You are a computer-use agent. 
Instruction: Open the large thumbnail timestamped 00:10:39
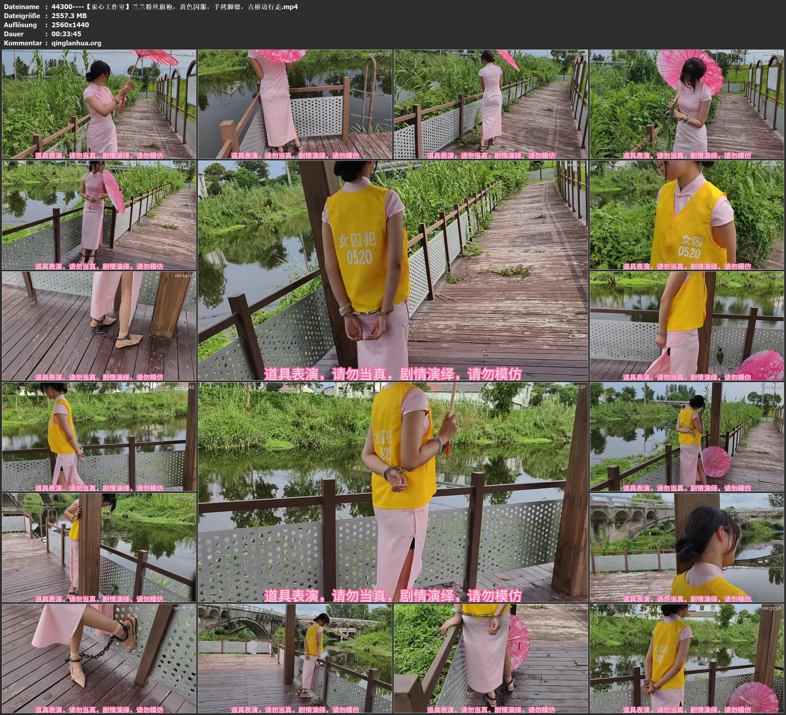(393, 270)
